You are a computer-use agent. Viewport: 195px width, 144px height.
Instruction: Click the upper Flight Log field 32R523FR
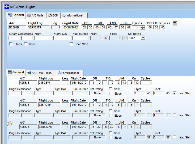39,27
